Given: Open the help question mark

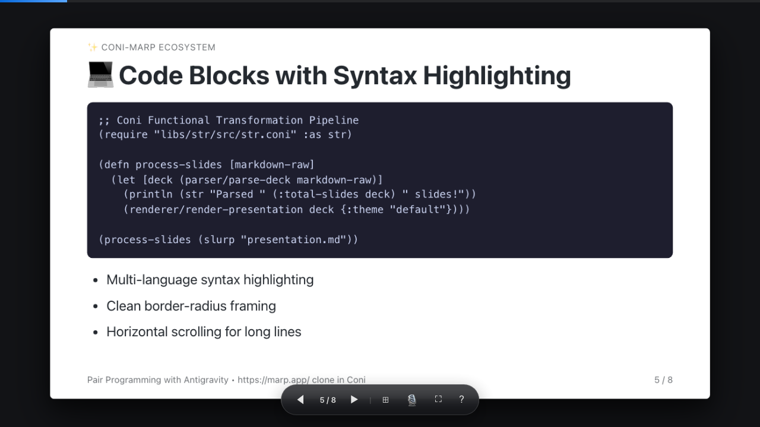Looking at the screenshot, I should tap(461, 399).
